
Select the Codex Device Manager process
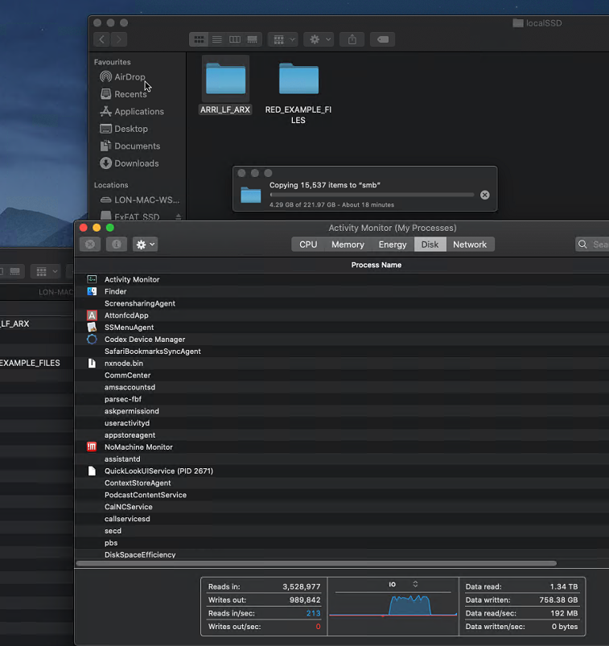[x=342, y=339]
